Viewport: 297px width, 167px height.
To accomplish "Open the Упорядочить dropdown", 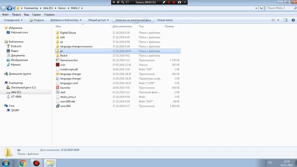I will [x=13, y=20].
